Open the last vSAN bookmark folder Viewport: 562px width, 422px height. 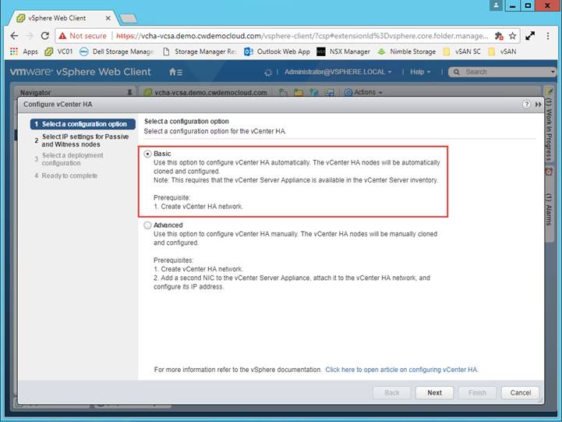click(503, 51)
